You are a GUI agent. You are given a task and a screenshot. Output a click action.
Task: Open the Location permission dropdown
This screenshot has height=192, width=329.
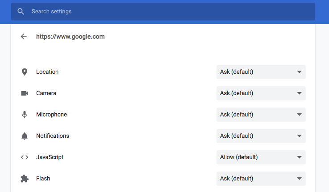coord(261,72)
